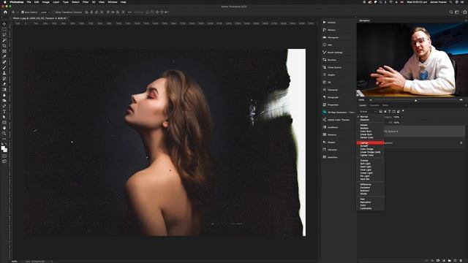Screen dimensions: 468x263
Task: Select the Zoom tool
Action: point(4,133)
